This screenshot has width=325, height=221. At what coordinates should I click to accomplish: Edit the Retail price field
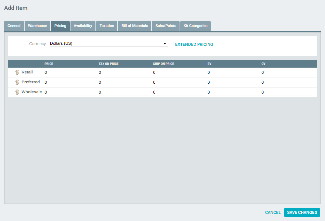[x=70, y=72]
